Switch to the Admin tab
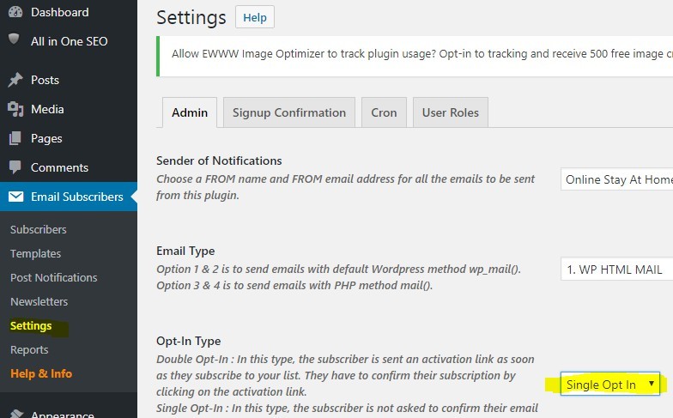Viewport: 673px width, 418px height. coord(189,112)
